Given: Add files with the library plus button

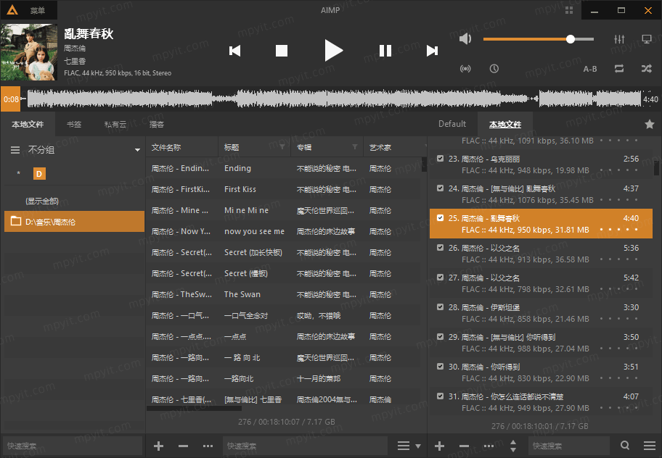Looking at the screenshot, I should click(x=159, y=446).
